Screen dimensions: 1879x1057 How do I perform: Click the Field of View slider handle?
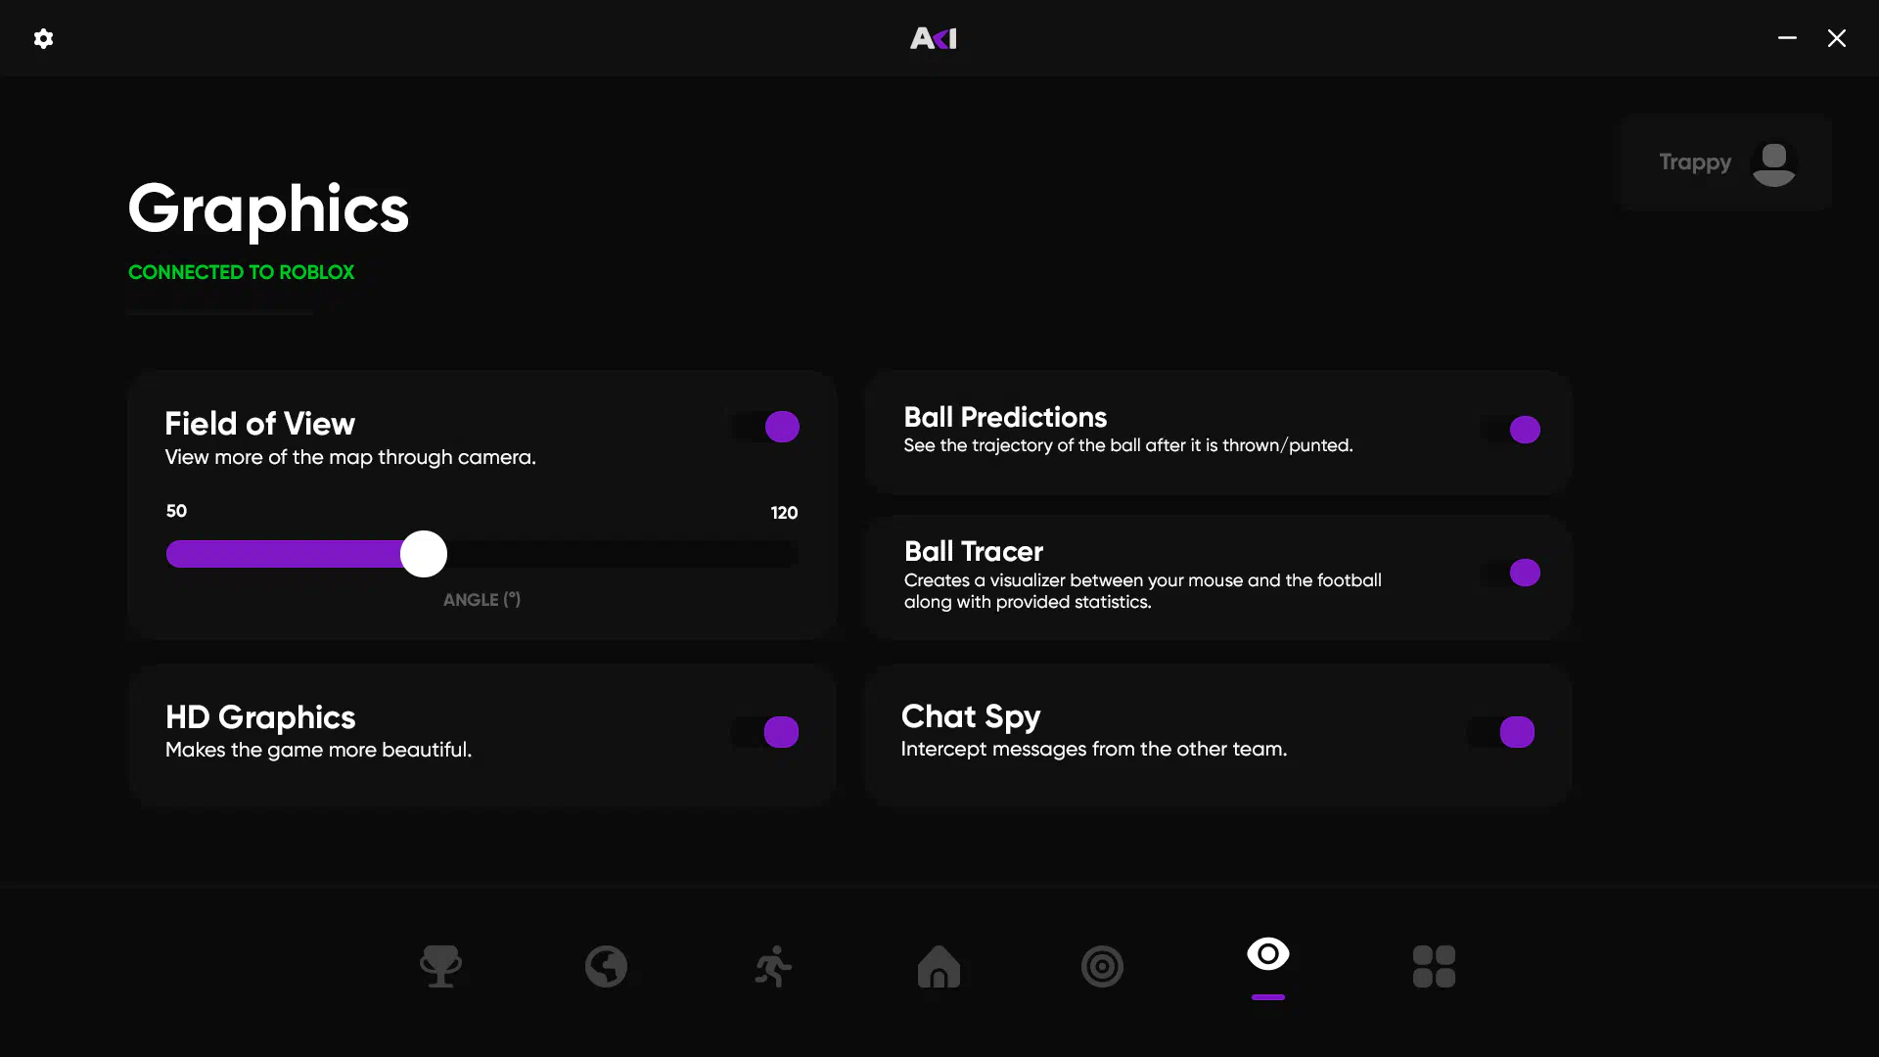click(424, 554)
